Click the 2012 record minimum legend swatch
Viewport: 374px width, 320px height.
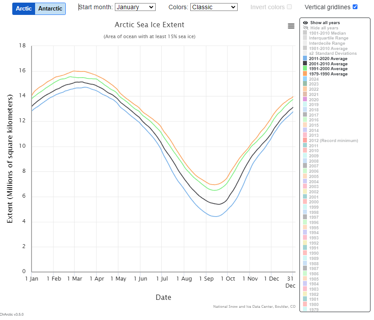305,140
